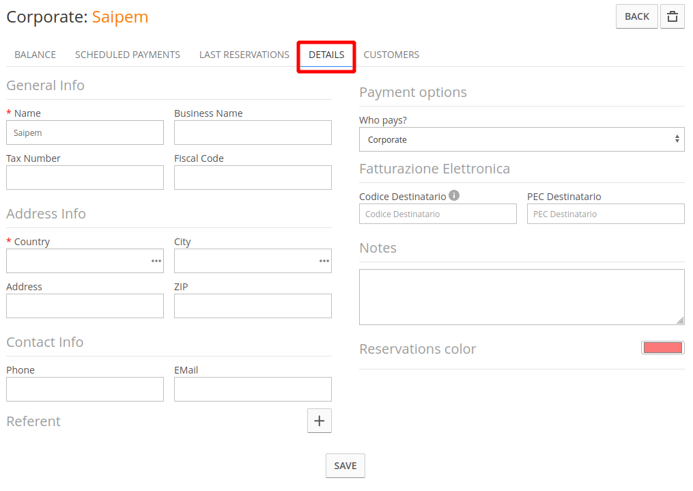Open the Customers tab
The width and height of the screenshot is (693, 491).
[391, 55]
